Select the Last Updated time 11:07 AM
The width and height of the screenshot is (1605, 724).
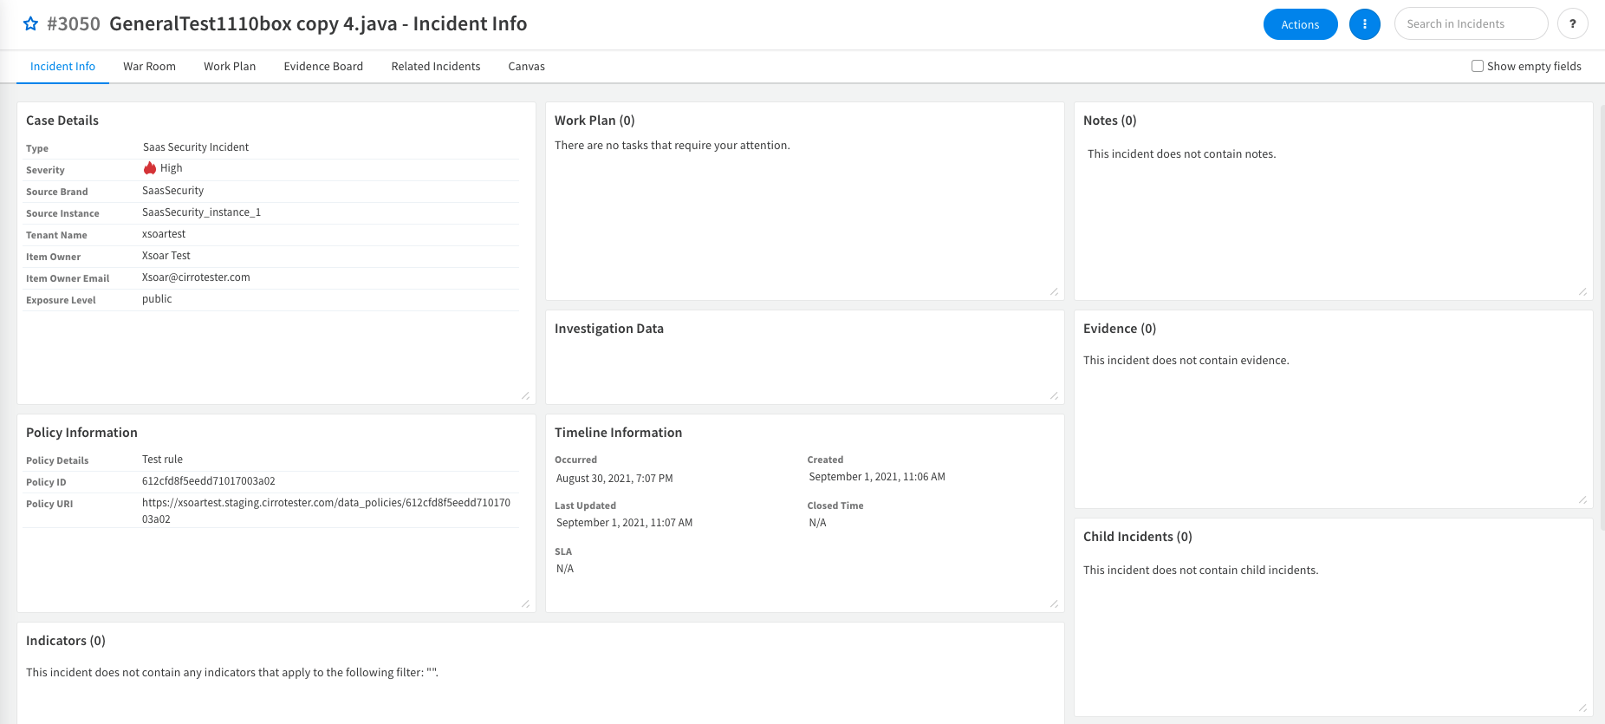click(x=673, y=523)
